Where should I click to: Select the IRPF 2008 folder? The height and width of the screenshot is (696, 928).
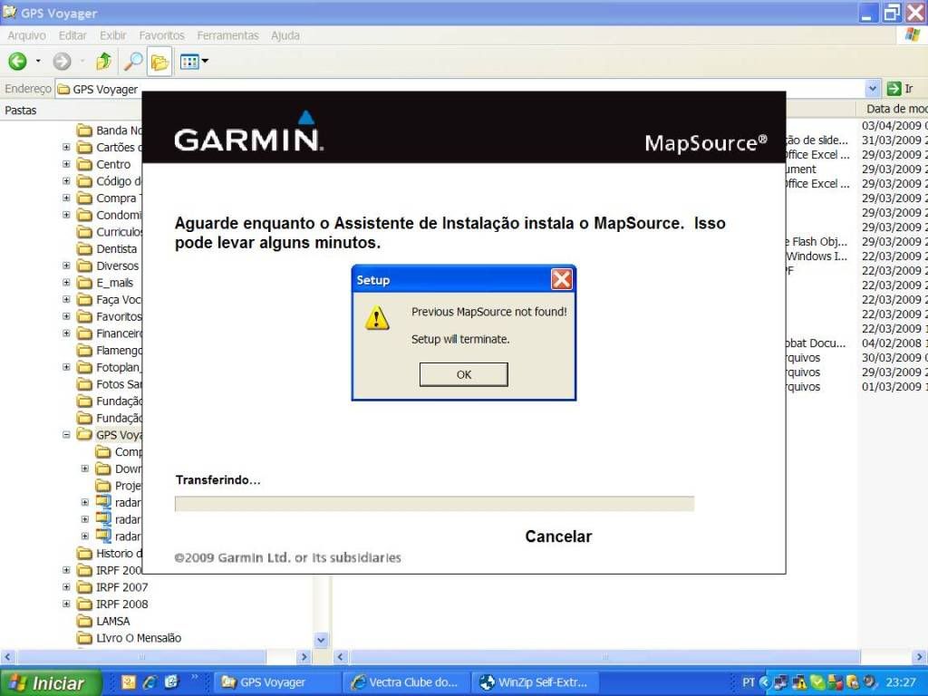[122, 604]
